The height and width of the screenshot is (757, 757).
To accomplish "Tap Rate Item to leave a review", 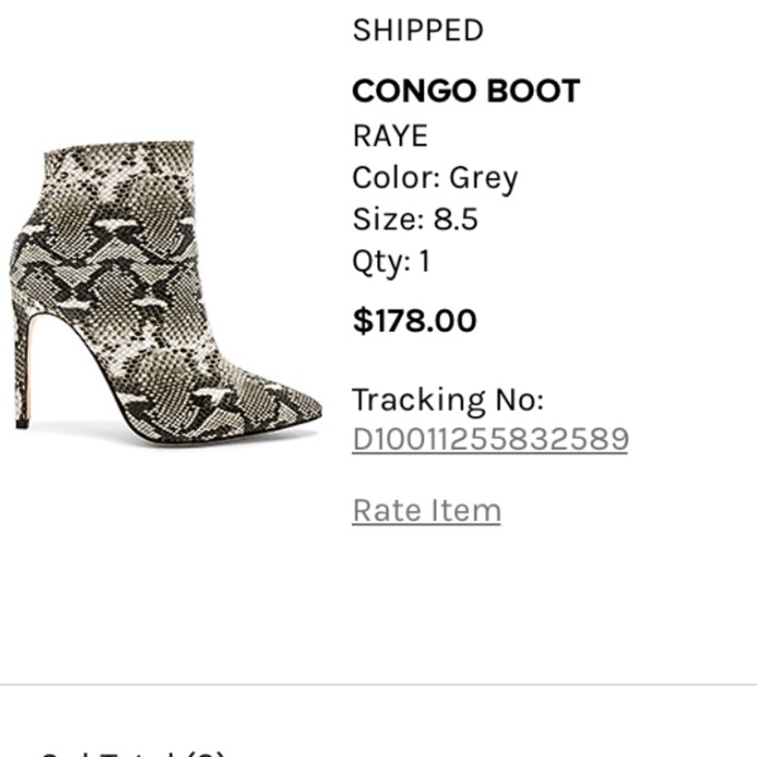I will point(425,509).
